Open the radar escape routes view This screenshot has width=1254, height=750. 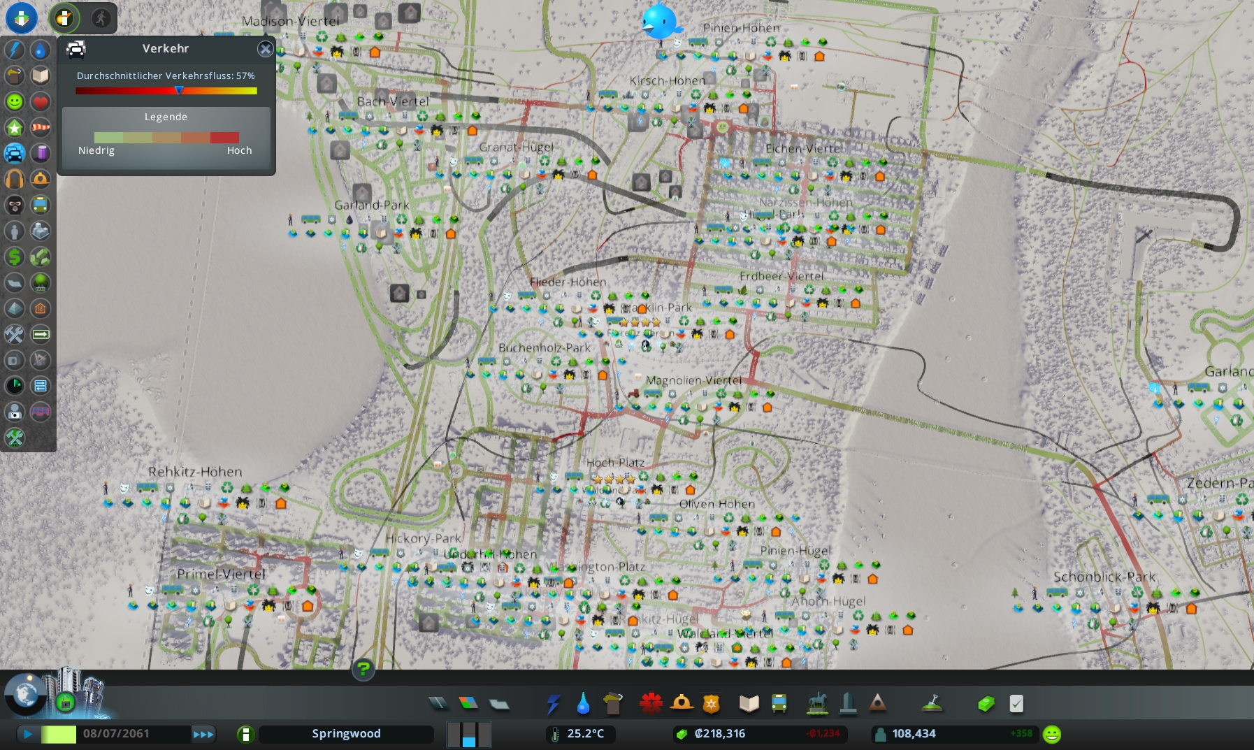click(x=15, y=386)
